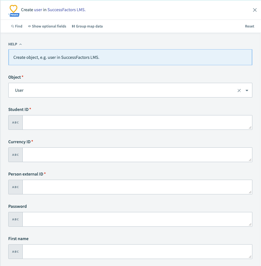261x266 pixels.
Task: Click the ABC icon beside the Password field
Action: click(x=15, y=219)
